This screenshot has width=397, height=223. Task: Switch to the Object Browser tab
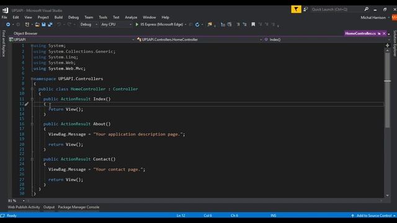click(25, 33)
